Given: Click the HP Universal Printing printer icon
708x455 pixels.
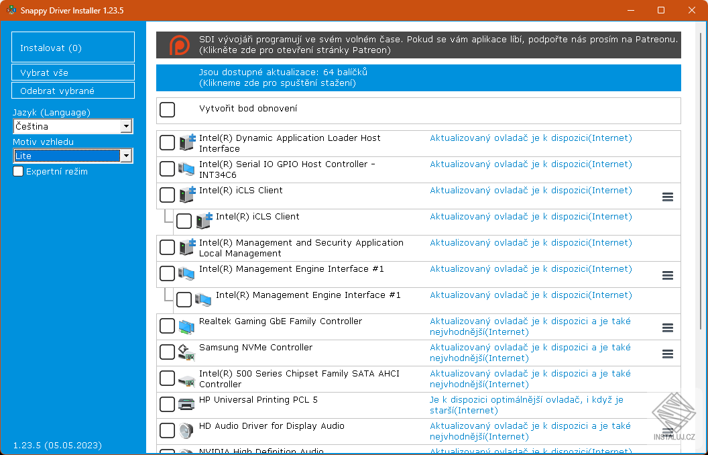Looking at the screenshot, I should (x=187, y=404).
